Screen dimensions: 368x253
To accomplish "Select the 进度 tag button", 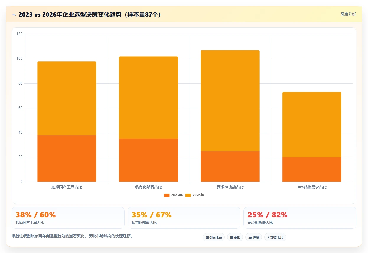I will pyautogui.click(x=254, y=237).
